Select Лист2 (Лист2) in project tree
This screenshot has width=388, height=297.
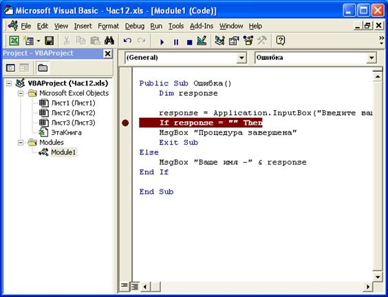pyautogui.click(x=73, y=113)
